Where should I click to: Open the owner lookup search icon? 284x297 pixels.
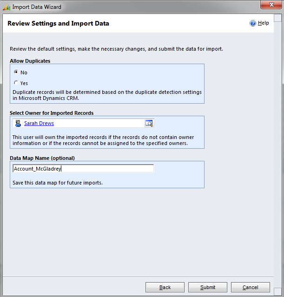pyautogui.click(x=149, y=123)
